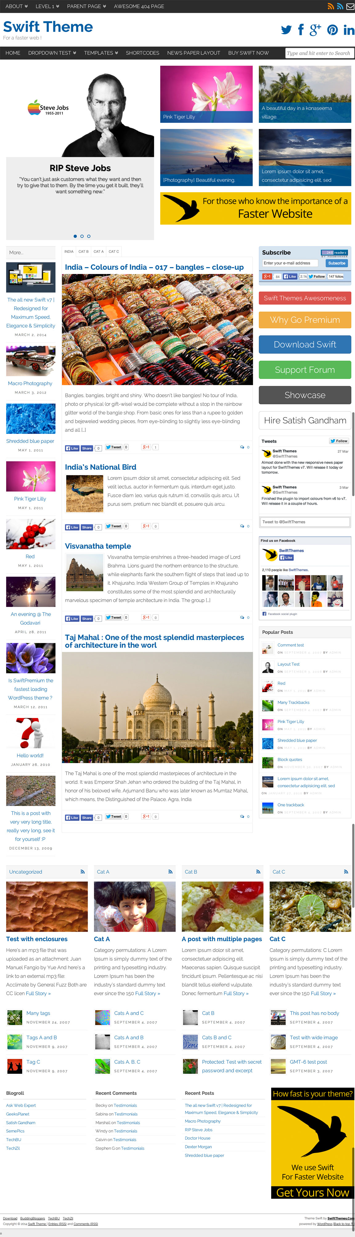The width and height of the screenshot is (355, 1237).
Task: Expand the PARENT PAGE menu
Action: pos(86,6)
